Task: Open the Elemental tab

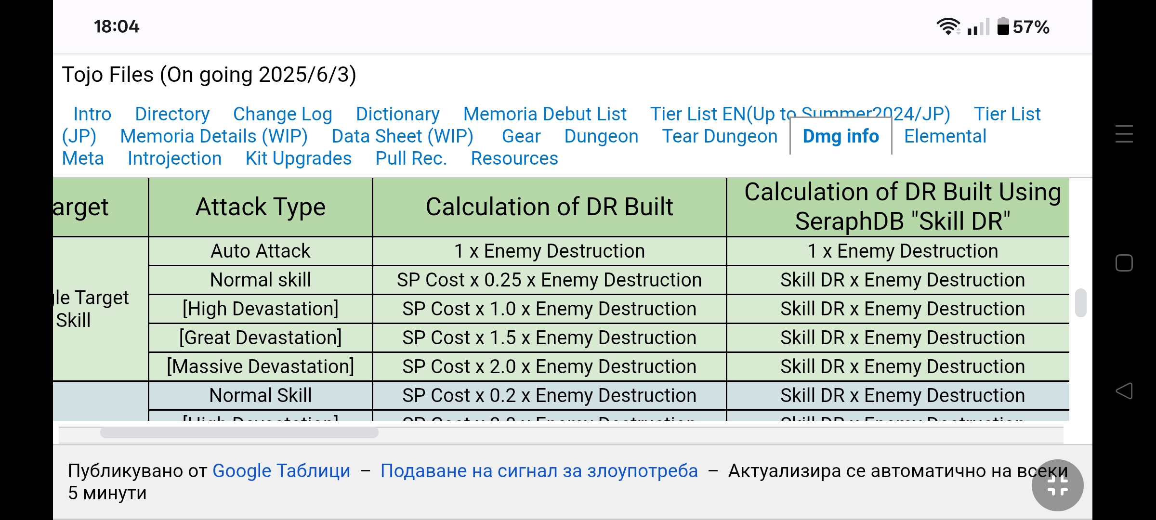Action: tap(945, 136)
